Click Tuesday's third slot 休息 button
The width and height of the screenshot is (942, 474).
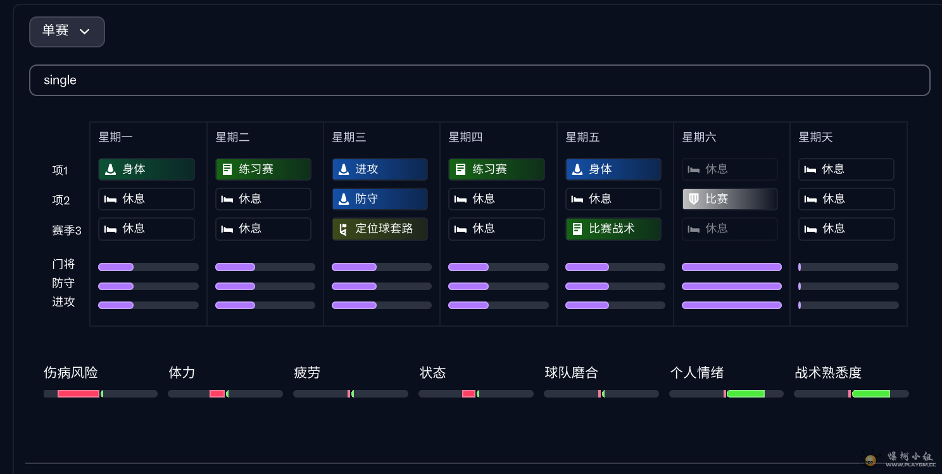tap(263, 229)
